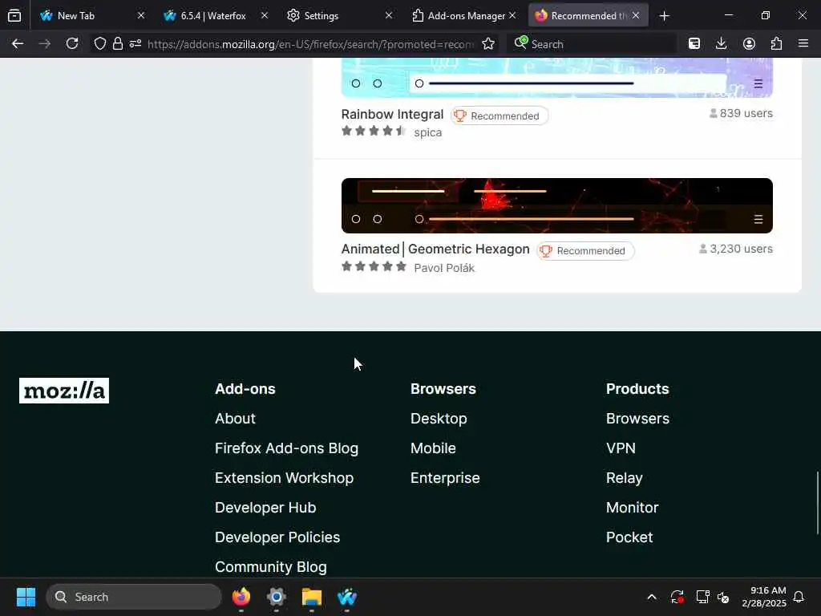Open File Explorer from the taskbar
821x616 pixels.
[x=312, y=597]
